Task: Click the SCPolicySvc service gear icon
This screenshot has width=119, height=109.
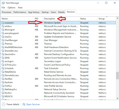Action: coord(3,65)
